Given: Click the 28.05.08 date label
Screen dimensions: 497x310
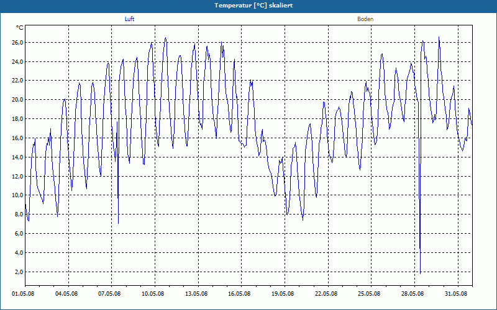Looking at the screenshot, I should [413, 294].
